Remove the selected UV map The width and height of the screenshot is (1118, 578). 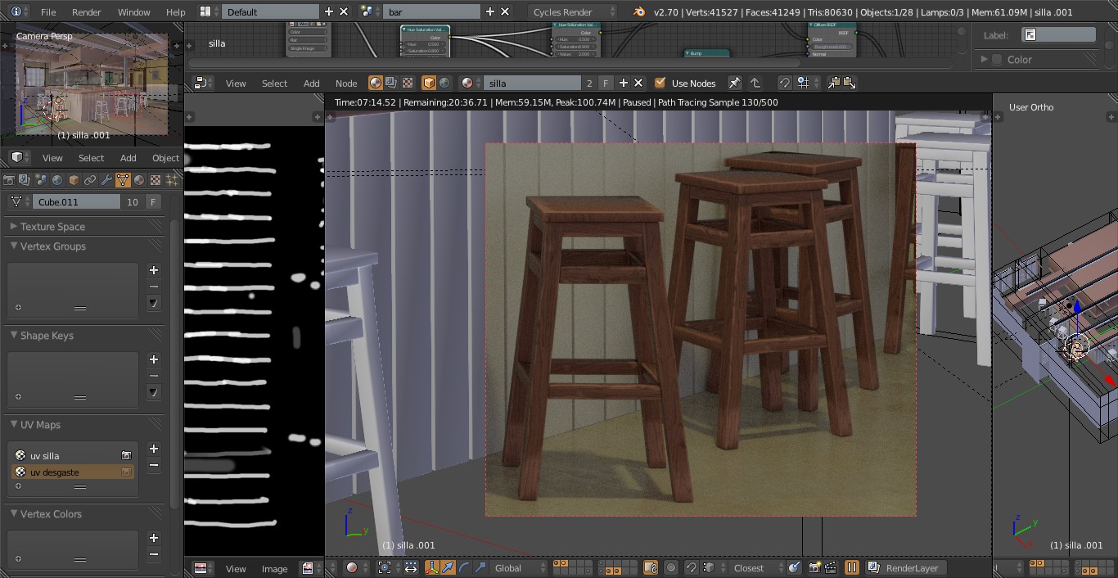(153, 465)
